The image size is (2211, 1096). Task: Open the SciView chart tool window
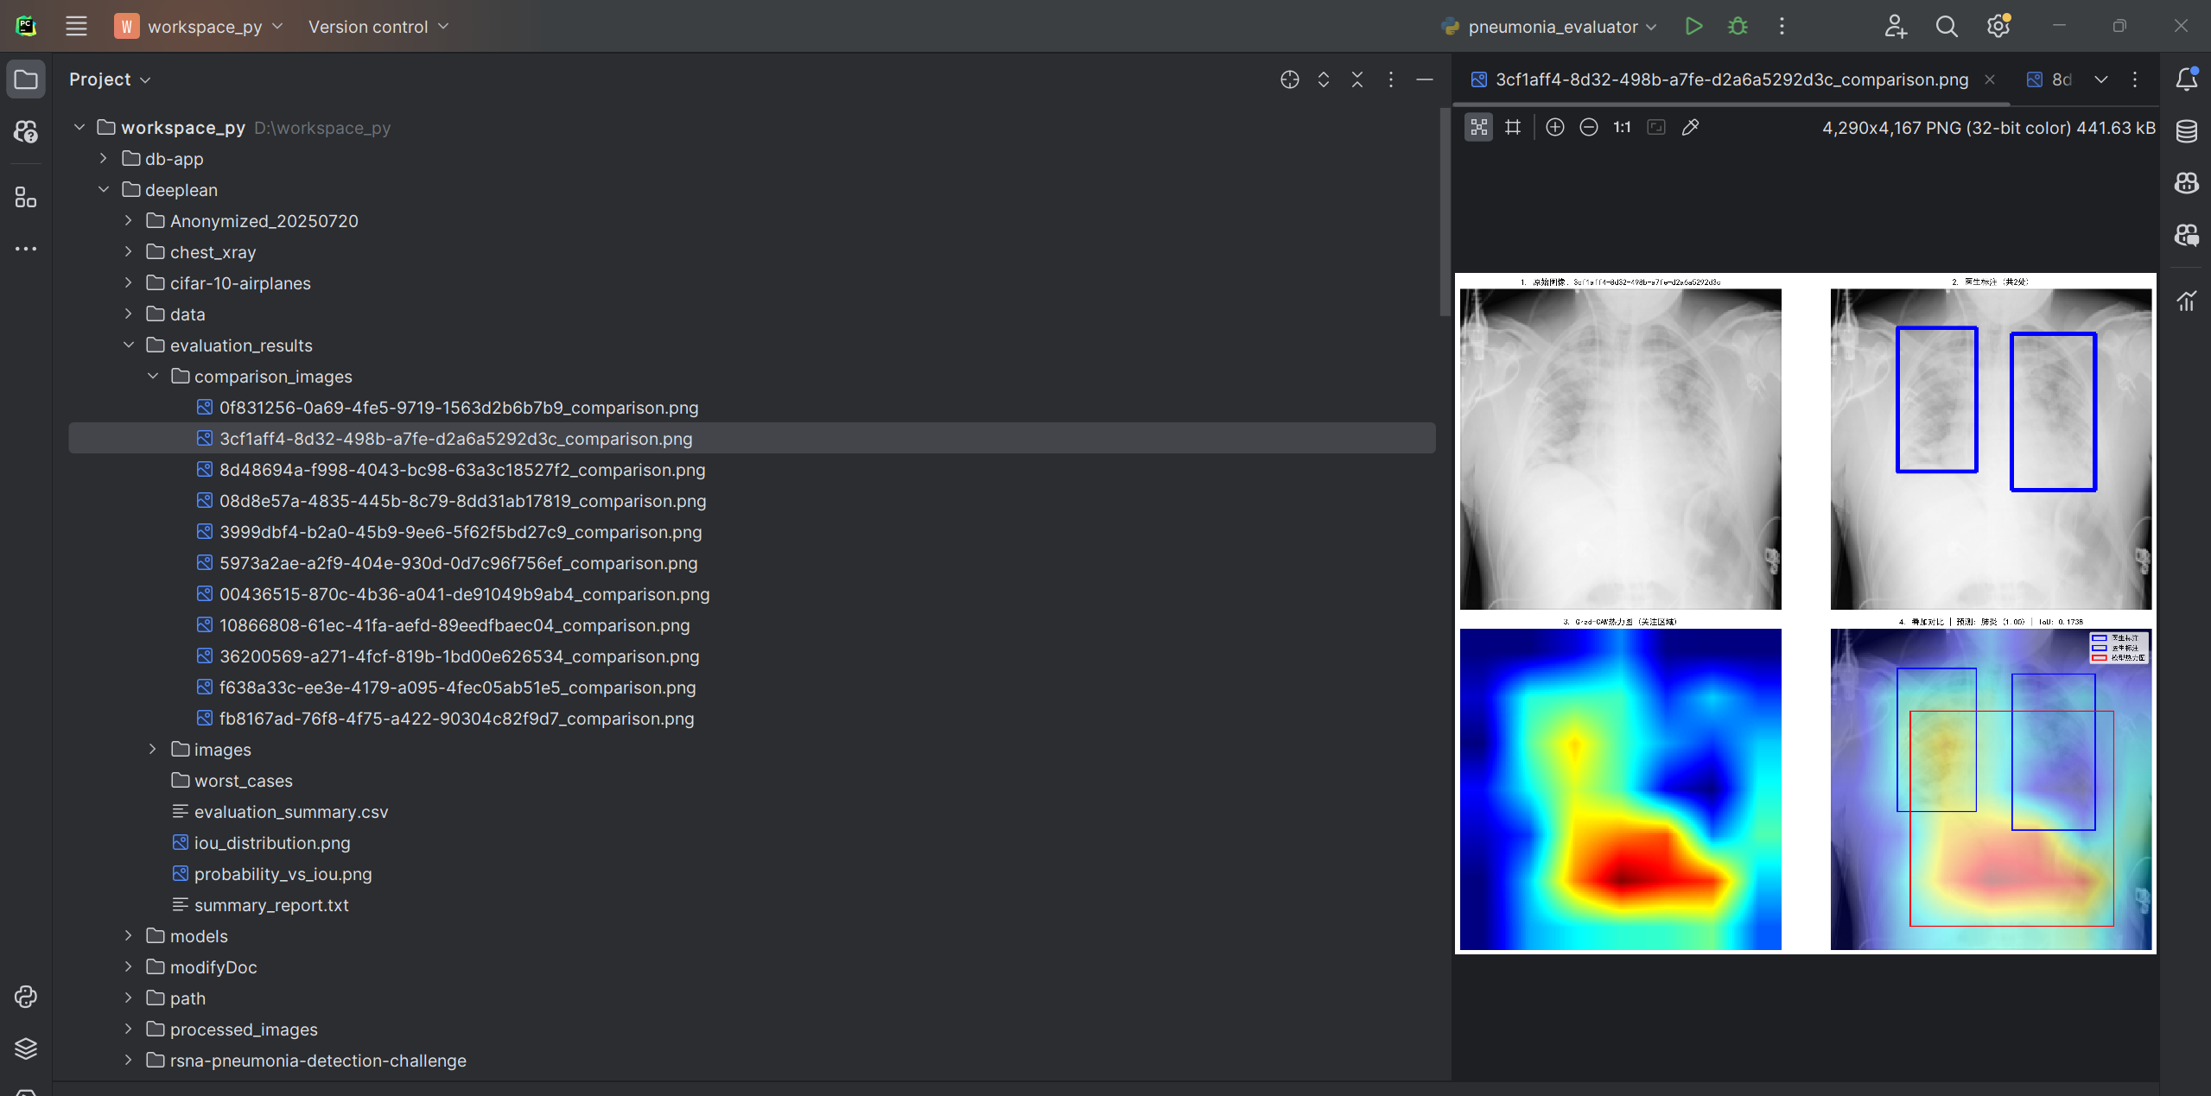[x=2186, y=301]
